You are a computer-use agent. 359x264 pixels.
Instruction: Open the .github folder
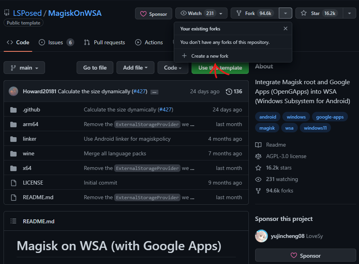coord(31,109)
